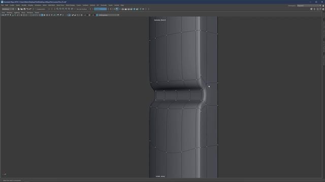Image resolution: width=325 pixels, height=182 pixels.
Task: Open Render Setup icon
Action: point(137,9)
